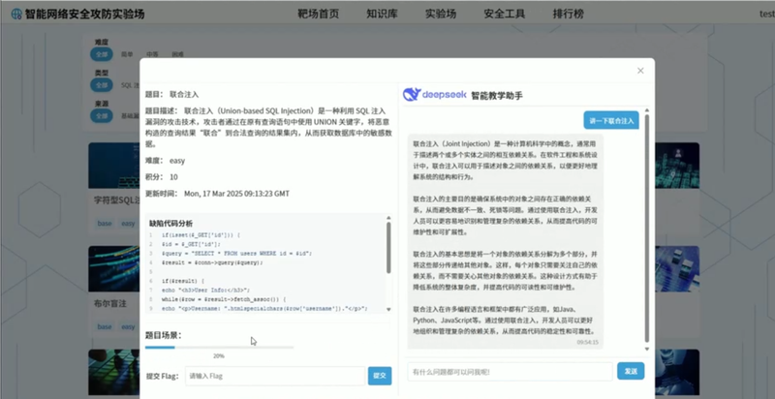The width and height of the screenshot is (775, 399).
Task: Click the code line echo "<h3>User Info
Action: [205, 291]
